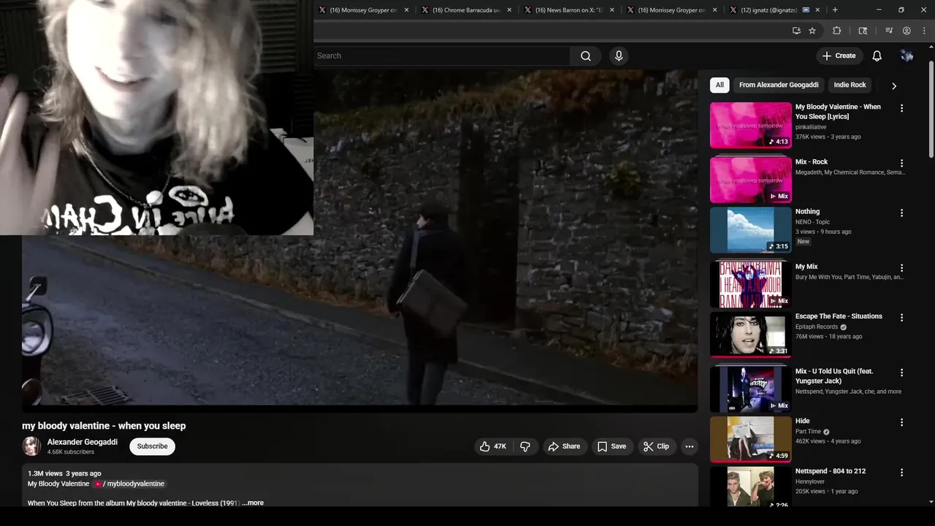Click the YouTube page vertical scrollbar

tap(931, 110)
